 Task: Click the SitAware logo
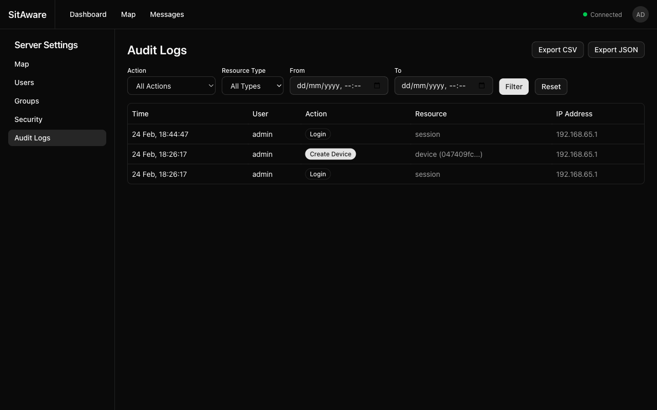point(27,14)
